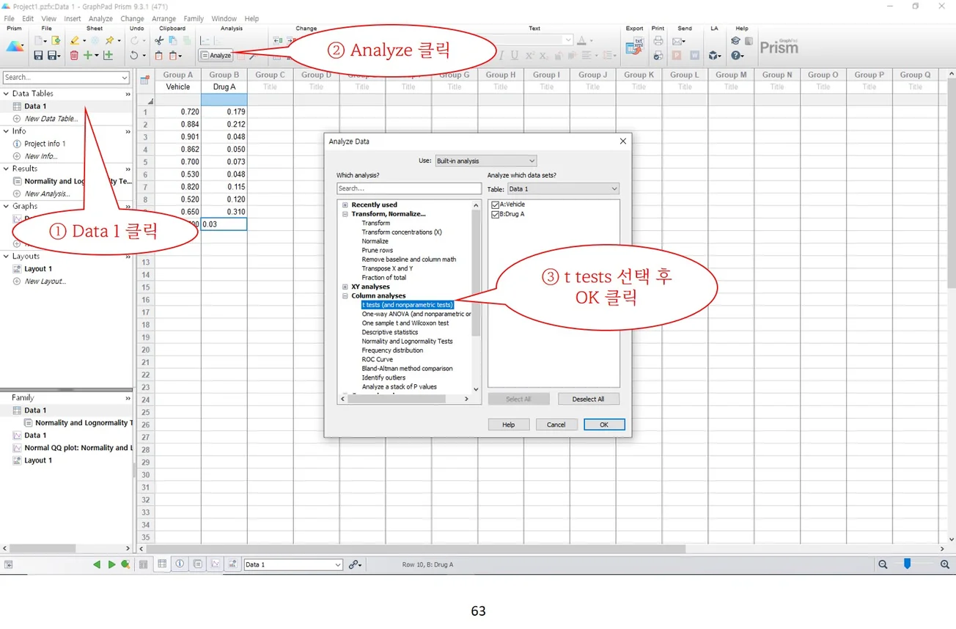The width and height of the screenshot is (956, 629).
Task: Click Cancel in Analyze Data dialog
Action: coord(556,424)
